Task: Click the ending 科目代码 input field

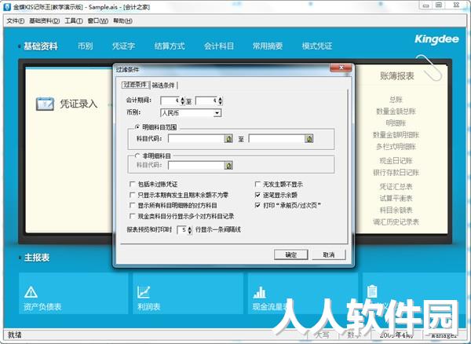Action: click(276, 138)
